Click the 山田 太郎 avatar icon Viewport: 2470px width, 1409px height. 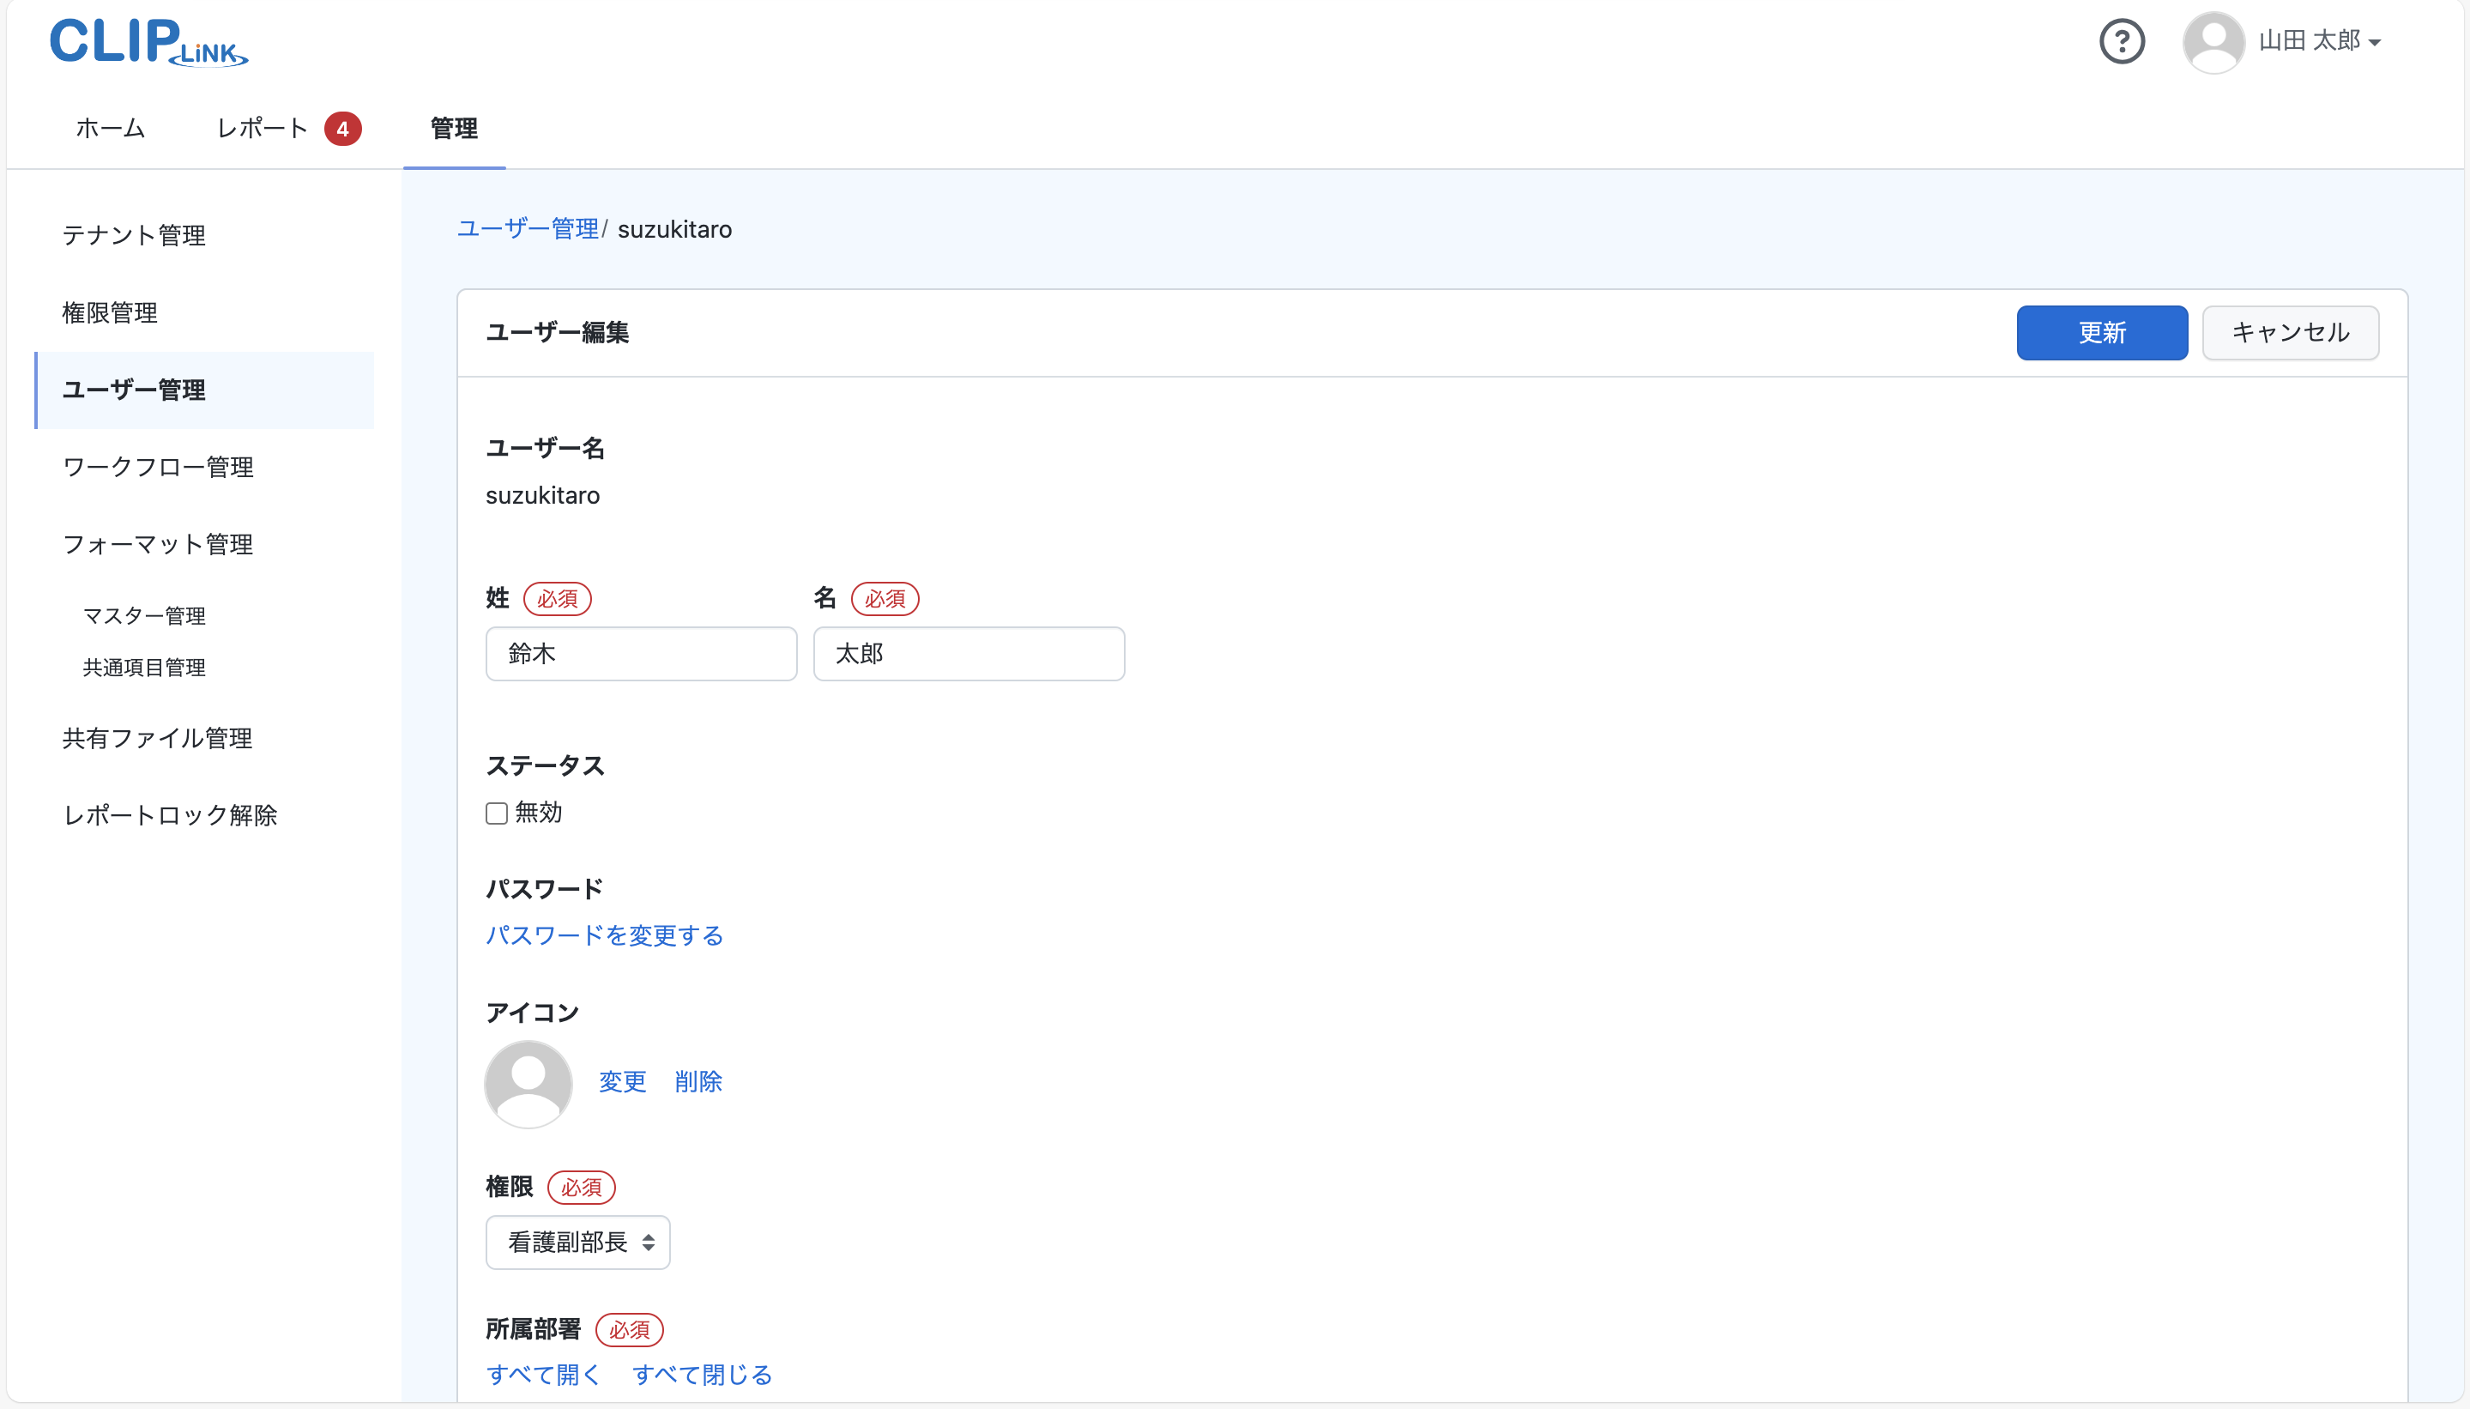[x=2213, y=40]
